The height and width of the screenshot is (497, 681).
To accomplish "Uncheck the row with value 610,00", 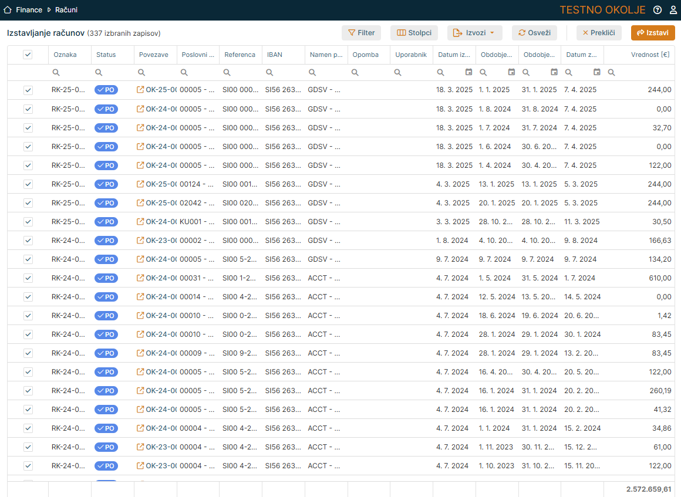I will (28, 278).
